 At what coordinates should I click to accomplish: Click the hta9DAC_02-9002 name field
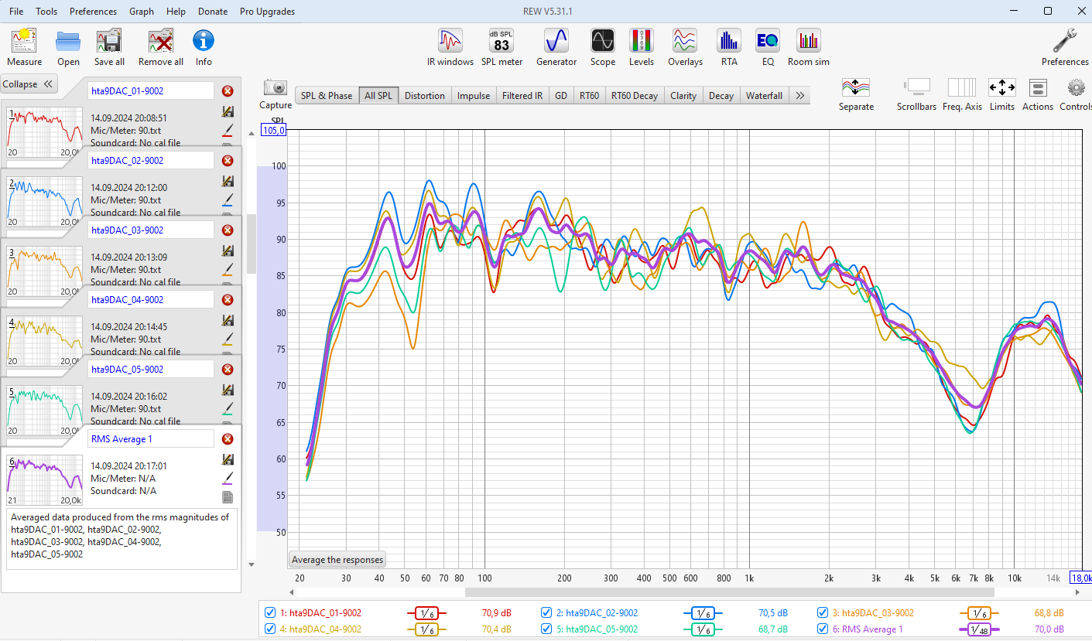point(151,161)
